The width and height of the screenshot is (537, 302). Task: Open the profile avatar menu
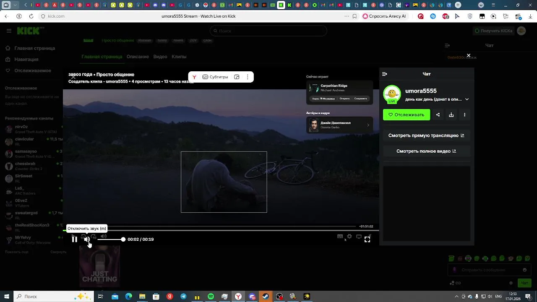tap(521, 31)
